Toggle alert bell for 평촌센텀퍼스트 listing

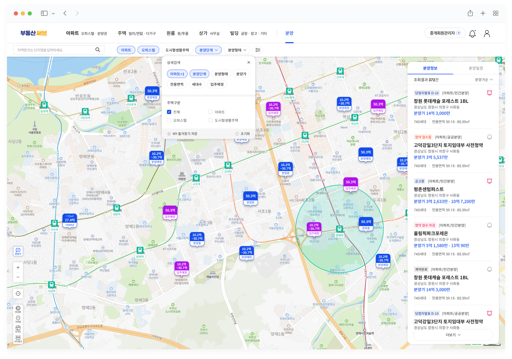(x=490, y=181)
